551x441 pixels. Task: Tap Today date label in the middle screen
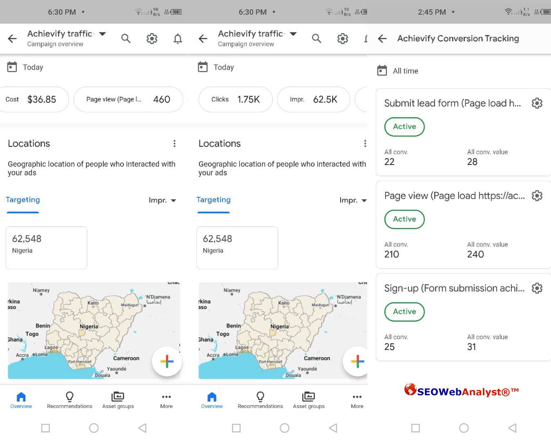[x=224, y=67]
